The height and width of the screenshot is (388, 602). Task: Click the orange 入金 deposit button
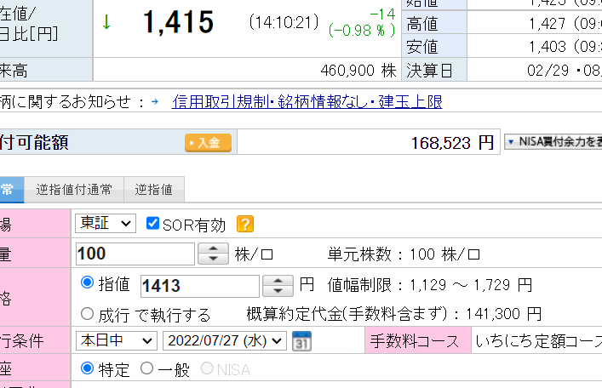208,143
